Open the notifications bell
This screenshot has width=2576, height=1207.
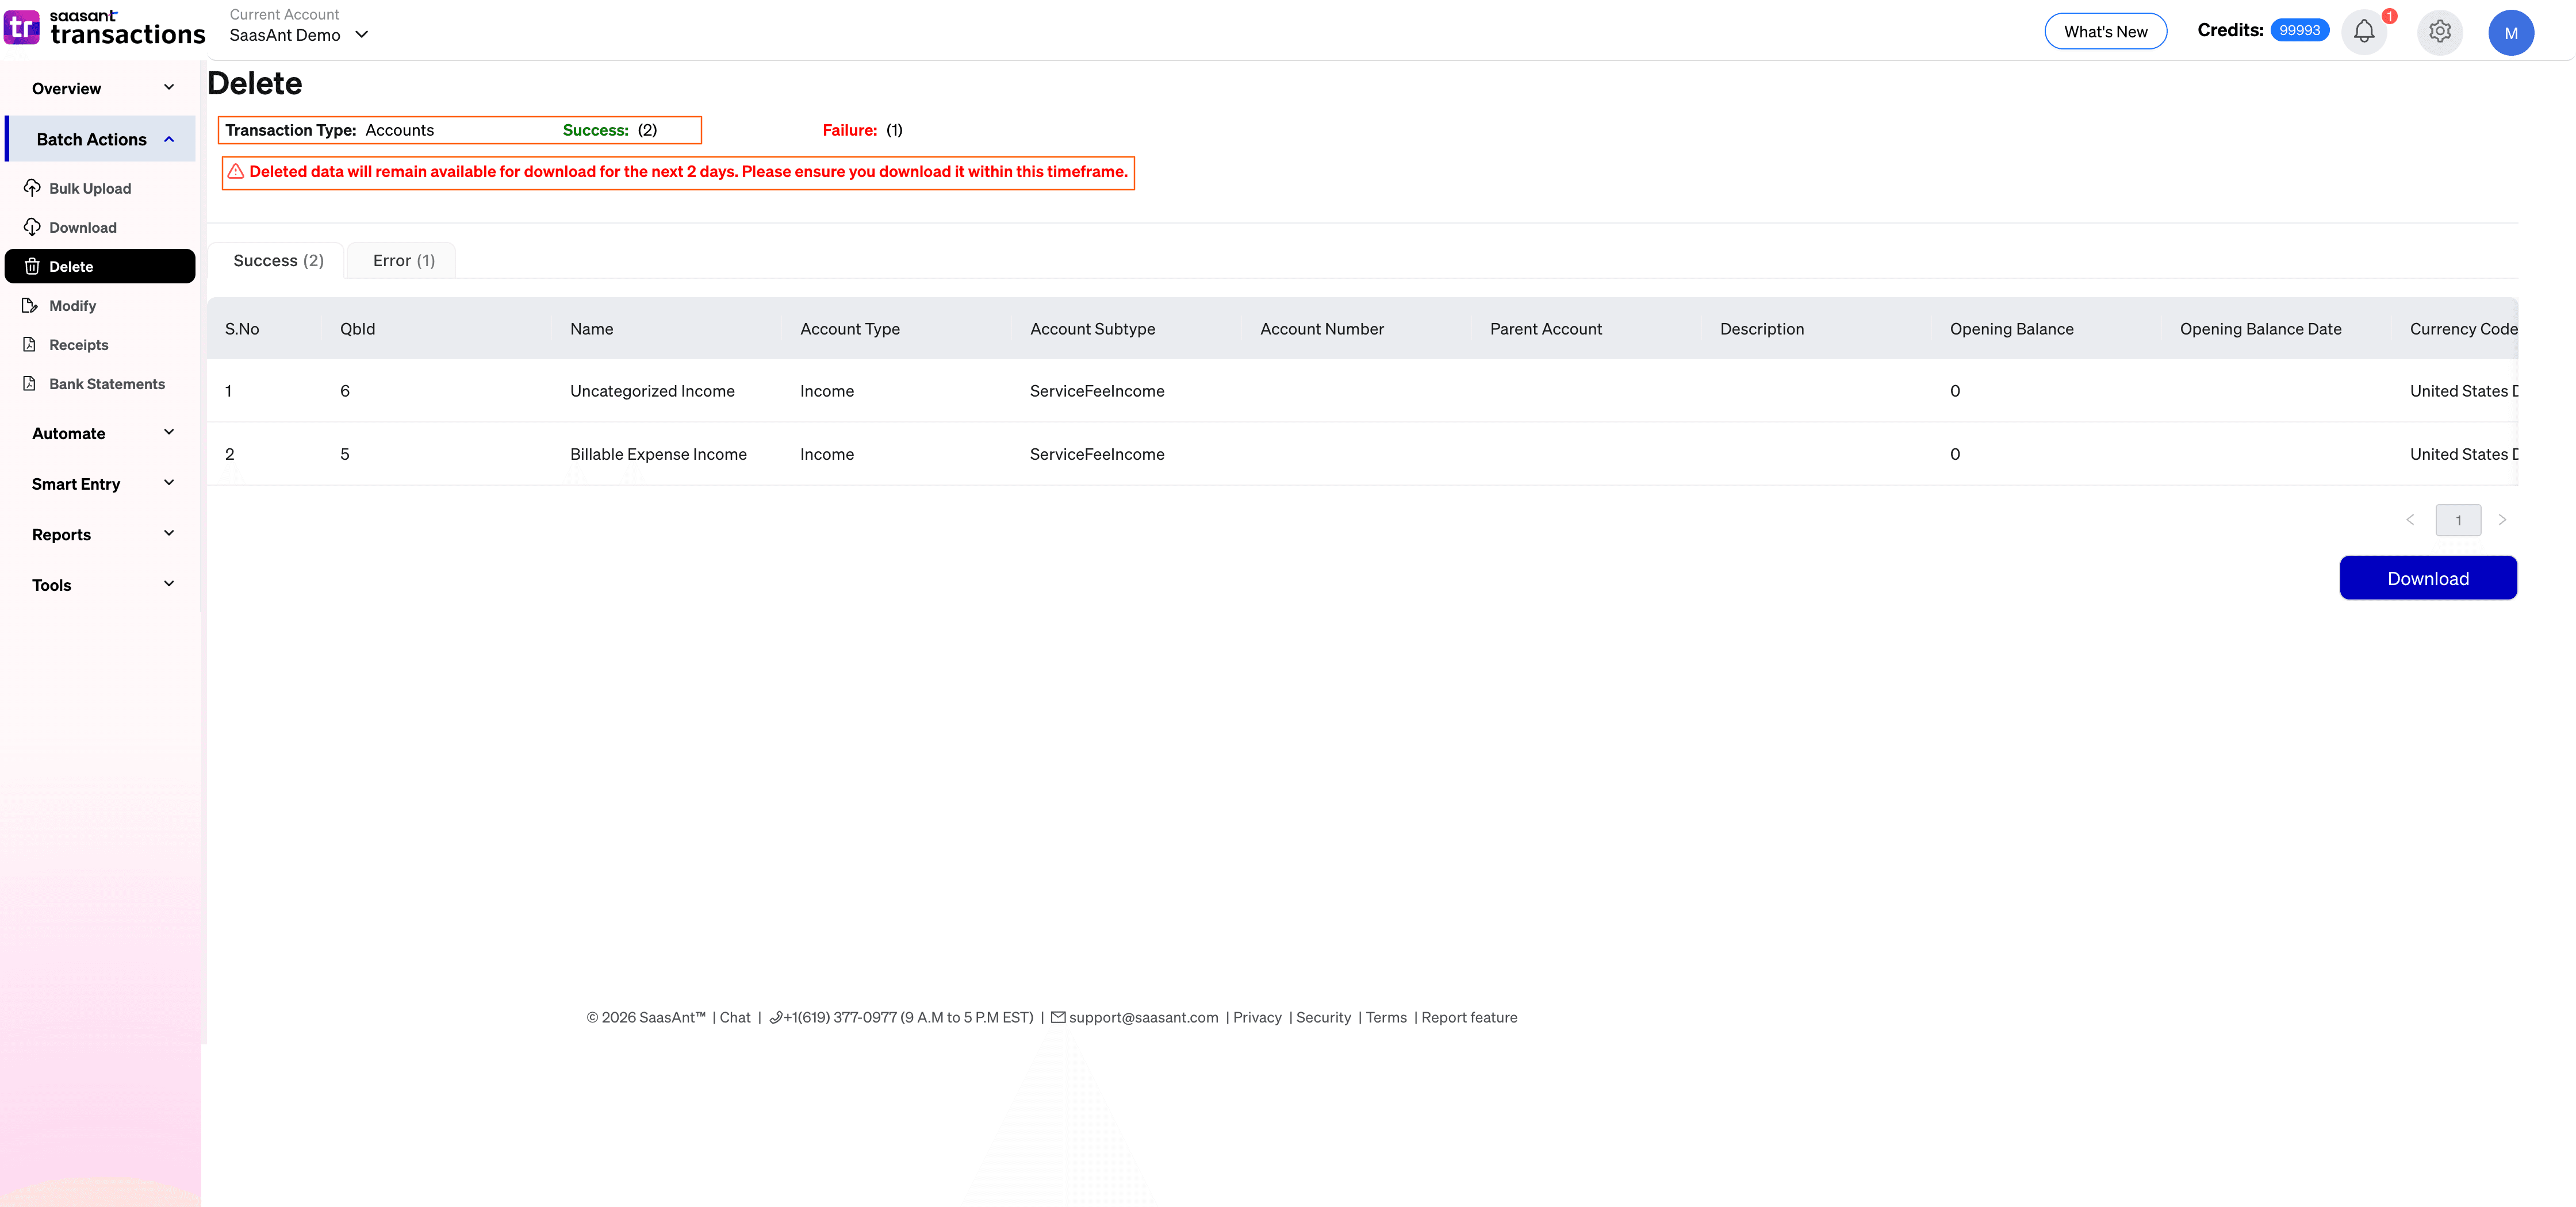pos(2363,31)
